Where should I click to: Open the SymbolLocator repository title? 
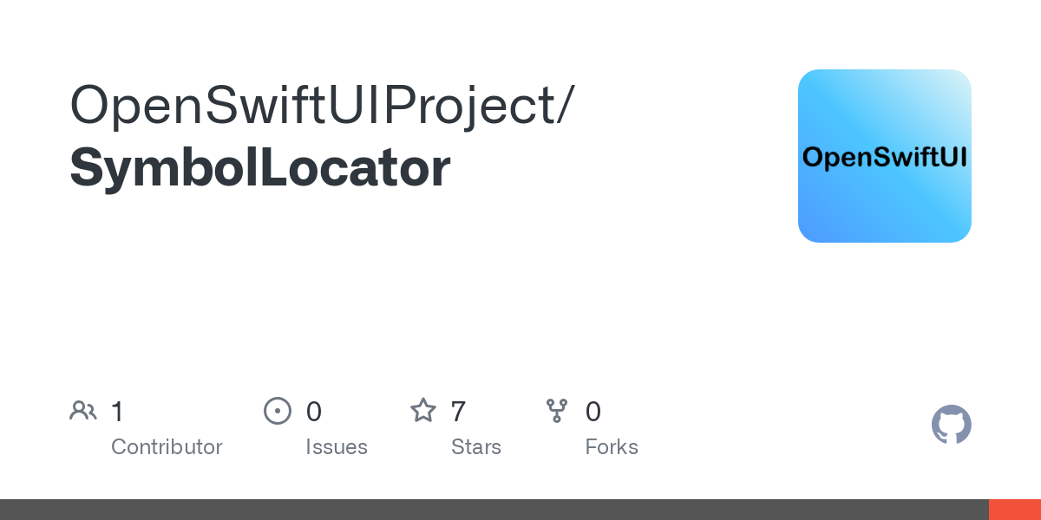(x=260, y=168)
